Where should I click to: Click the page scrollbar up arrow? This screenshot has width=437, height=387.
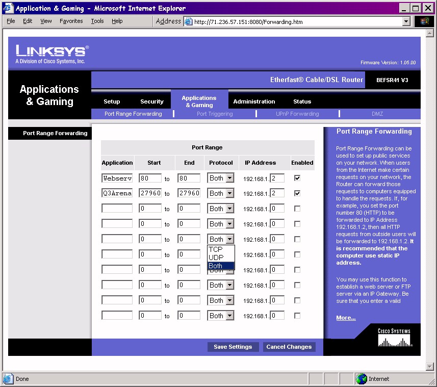click(x=429, y=34)
